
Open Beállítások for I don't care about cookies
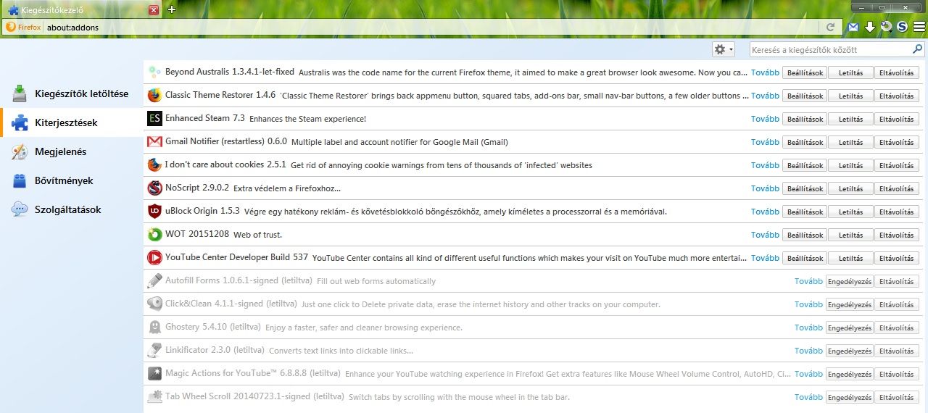pos(805,166)
